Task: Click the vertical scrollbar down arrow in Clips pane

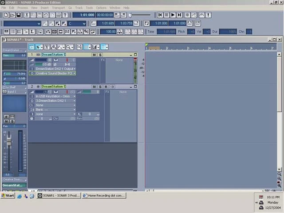Action: pos(279,170)
